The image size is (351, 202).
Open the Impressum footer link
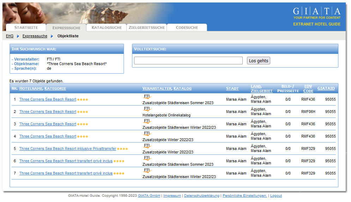tap(172, 196)
